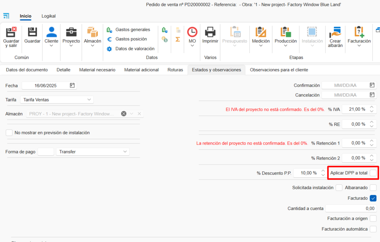Open Gastos posición
Screen dimensions: 380x242
(127, 39)
